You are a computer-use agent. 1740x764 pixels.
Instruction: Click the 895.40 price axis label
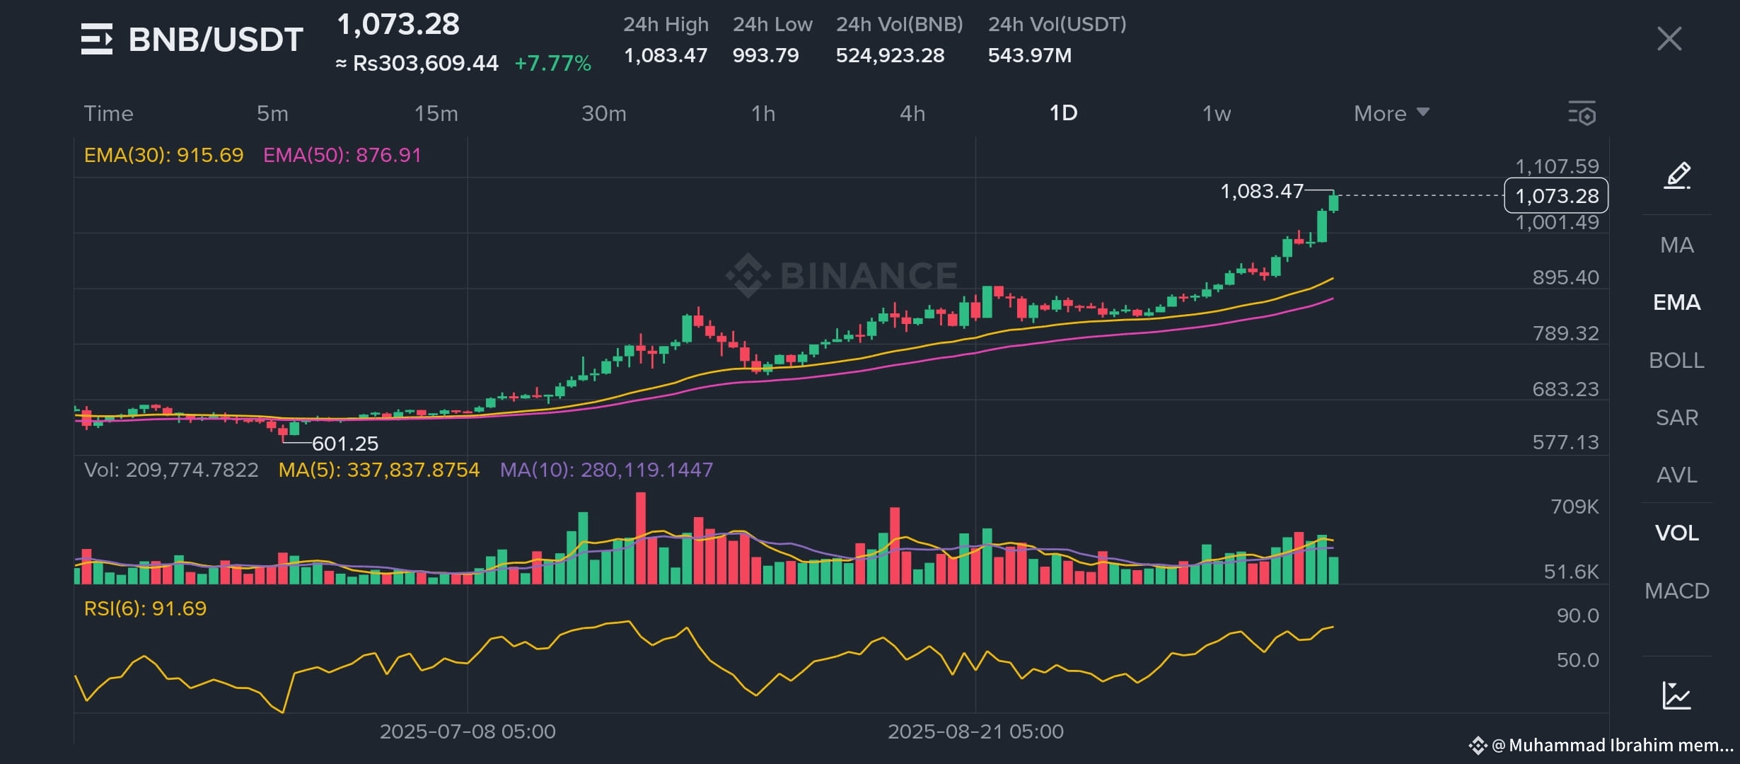click(1565, 277)
